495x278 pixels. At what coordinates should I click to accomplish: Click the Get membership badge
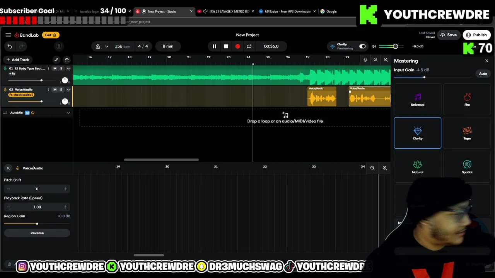click(51, 35)
